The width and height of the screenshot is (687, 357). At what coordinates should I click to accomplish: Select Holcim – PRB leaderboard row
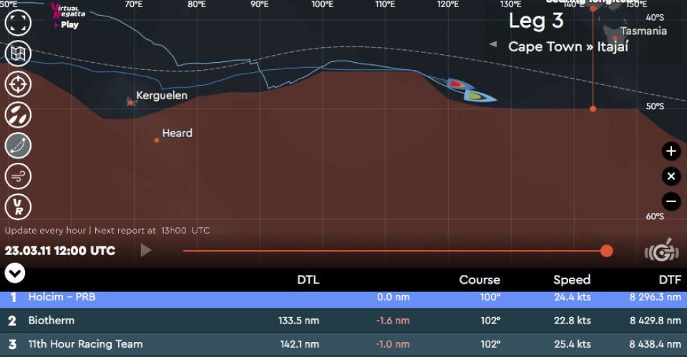343,297
